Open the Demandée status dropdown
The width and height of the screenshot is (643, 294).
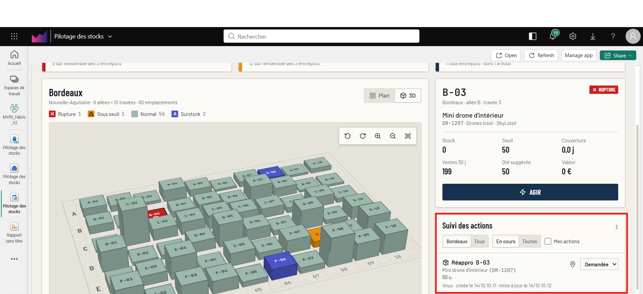[x=599, y=264]
